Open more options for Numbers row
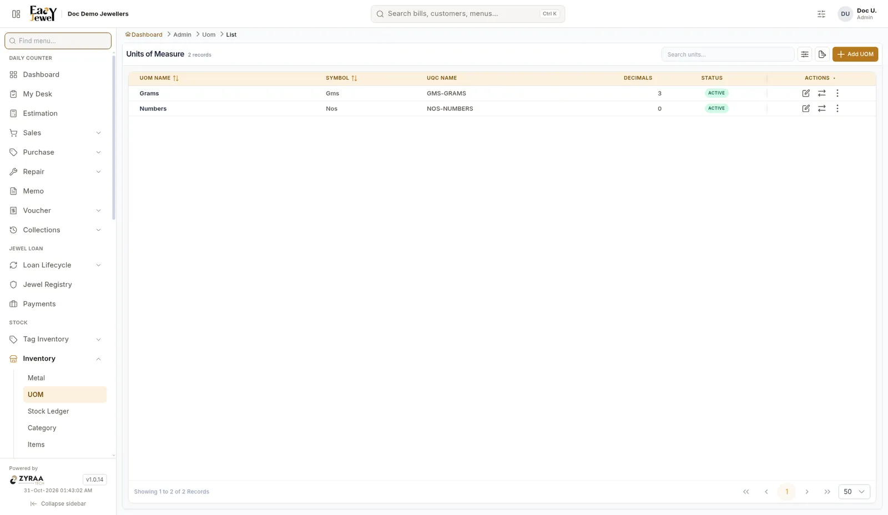Viewport: 888px width, 515px height. pos(837,109)
